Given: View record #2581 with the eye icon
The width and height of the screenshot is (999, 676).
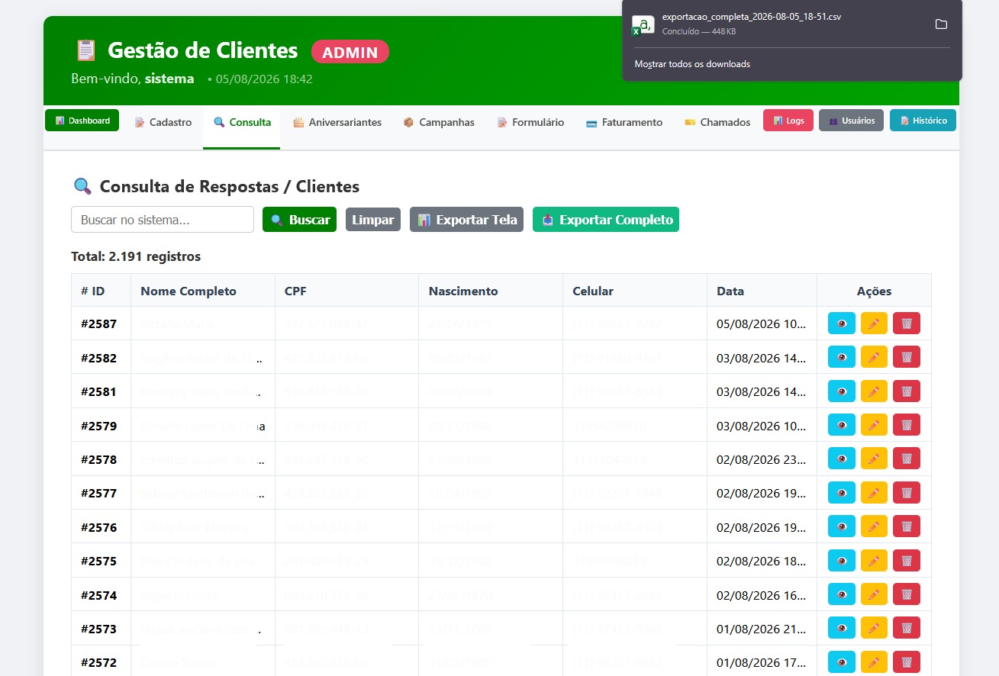Looking at the screenshot, I should click(842, 391).
